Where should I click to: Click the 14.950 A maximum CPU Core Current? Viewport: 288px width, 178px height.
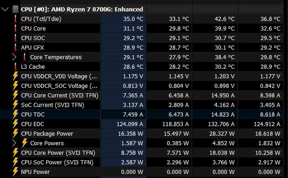point(223,96)
